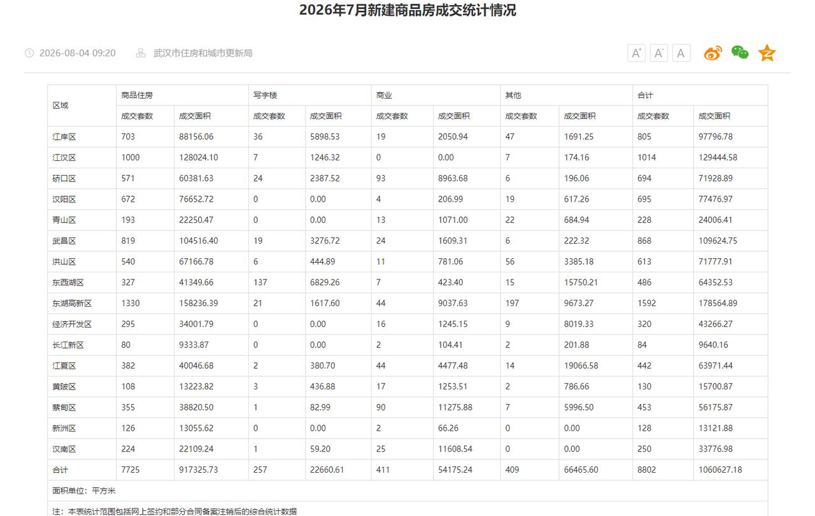Screen dimensions: 815x516
Task: Click the 合计 total row label
Action: (60, 470)
